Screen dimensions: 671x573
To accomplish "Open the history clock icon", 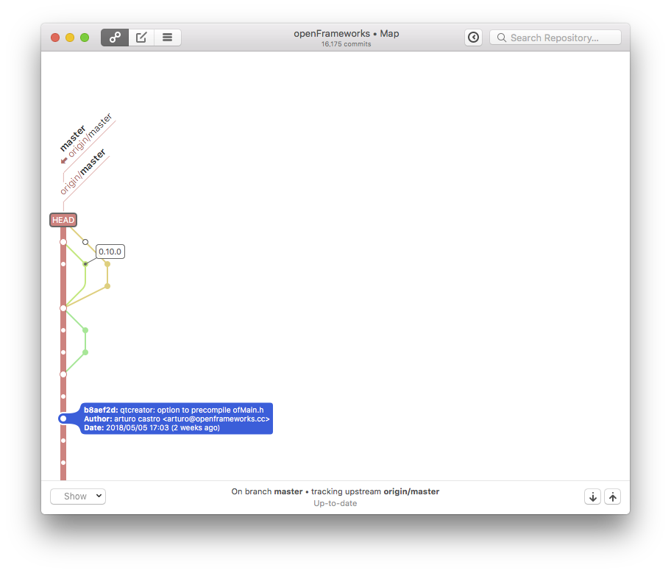I will pos(473,38).
